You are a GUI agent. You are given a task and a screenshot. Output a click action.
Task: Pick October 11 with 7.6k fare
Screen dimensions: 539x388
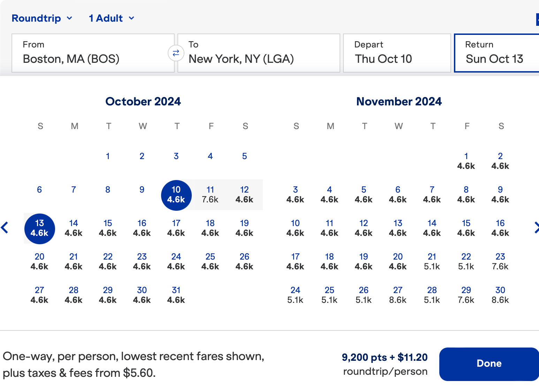[x=210, y=194]
